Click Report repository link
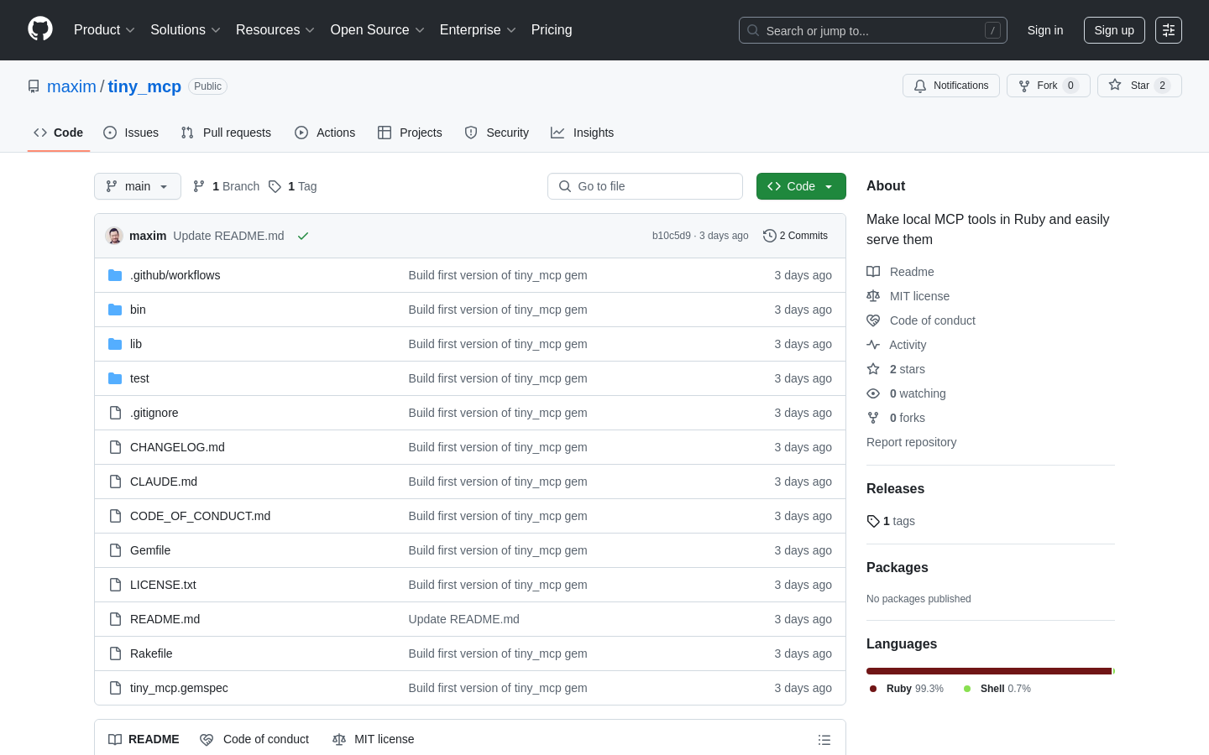 911,442
